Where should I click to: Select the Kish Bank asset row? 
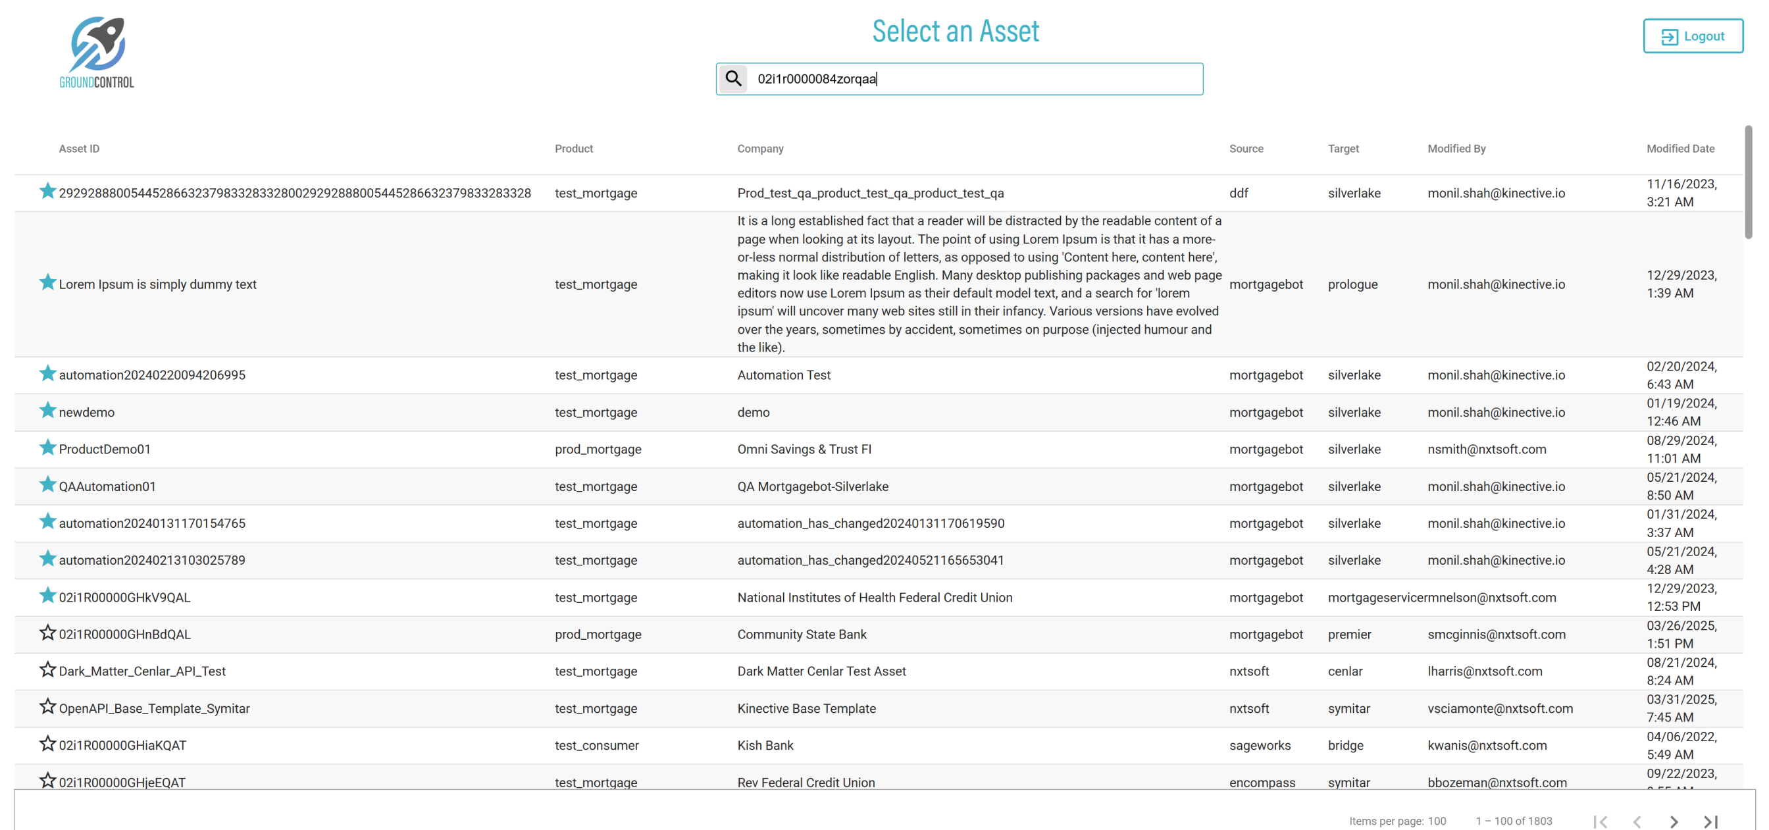[x=765, y=746]
